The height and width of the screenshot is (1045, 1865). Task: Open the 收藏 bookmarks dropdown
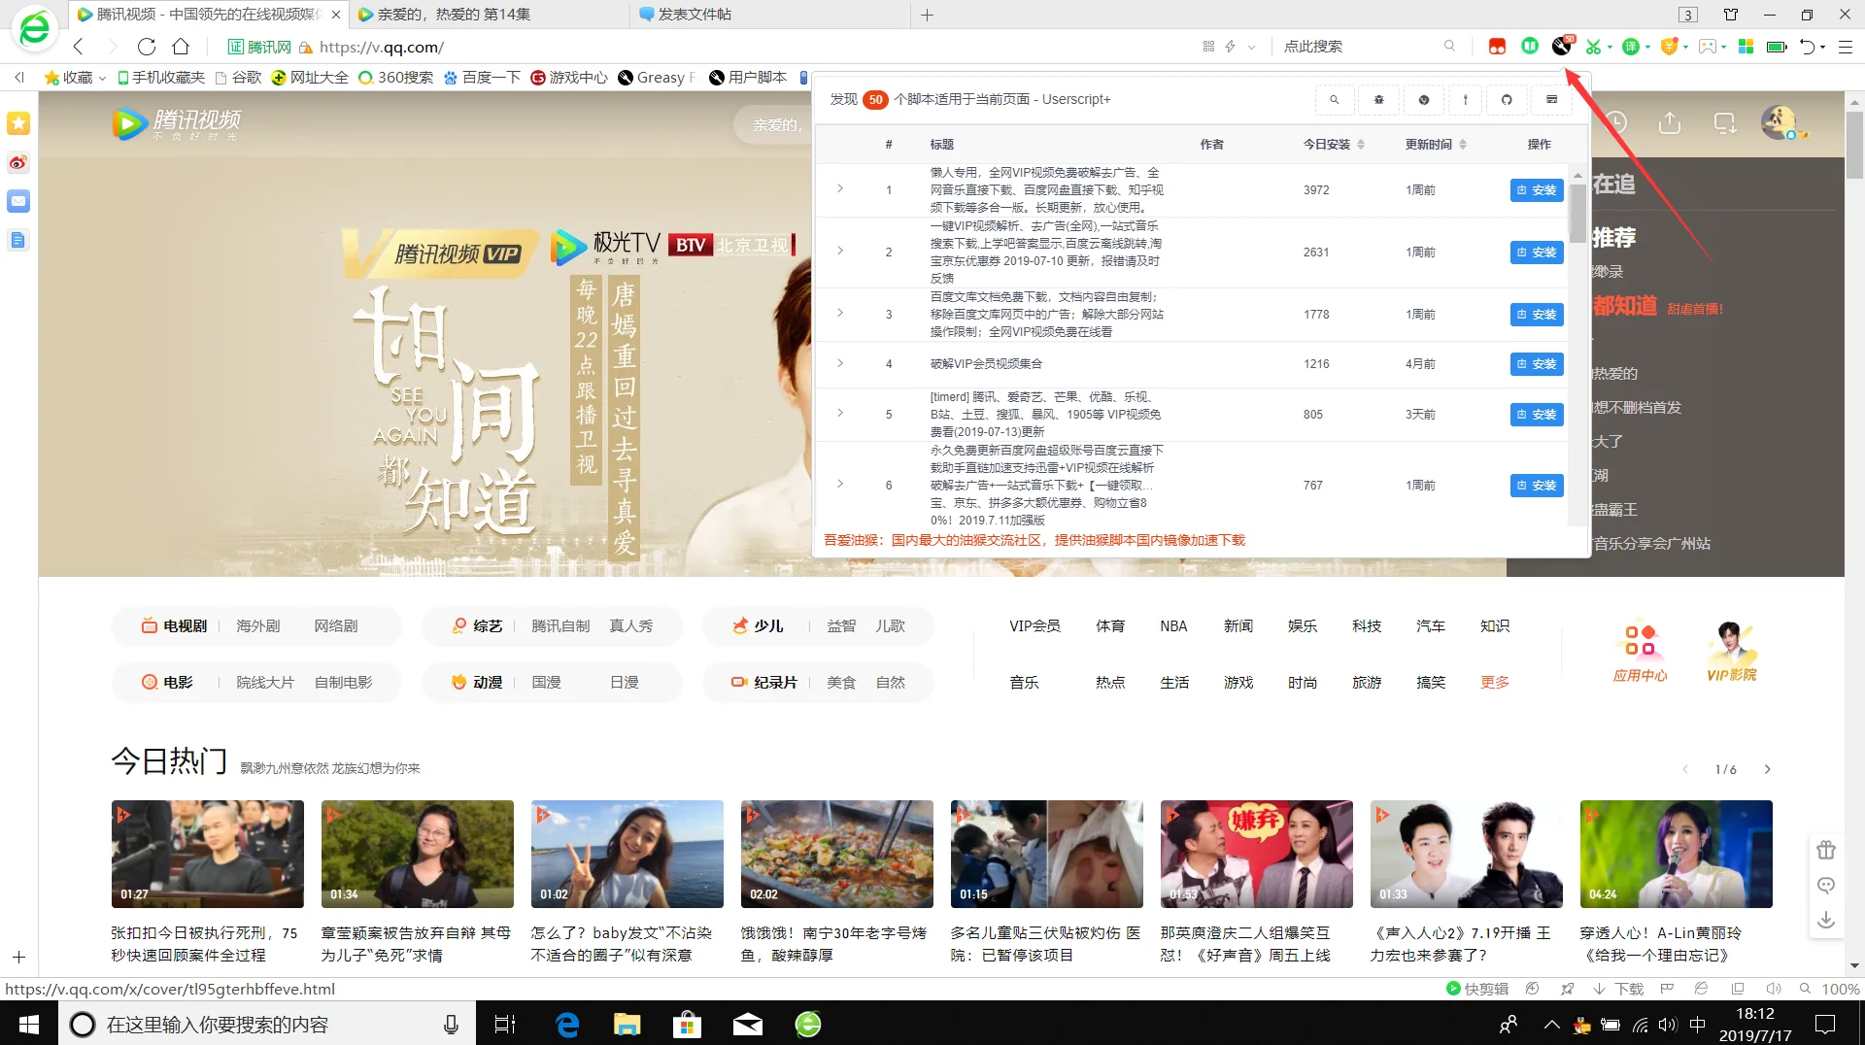tap(75, 77)
